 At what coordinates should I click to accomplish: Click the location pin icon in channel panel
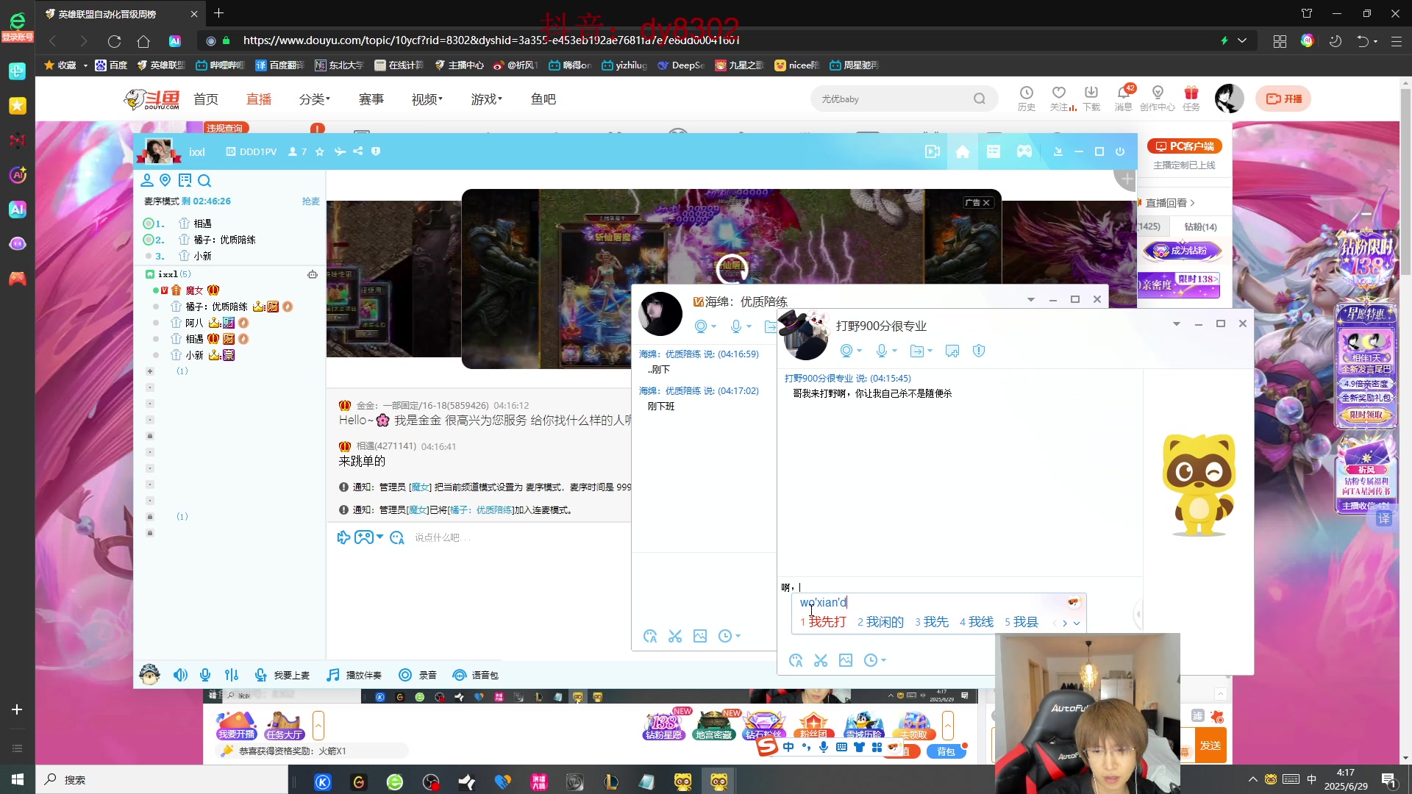[165, 180]
